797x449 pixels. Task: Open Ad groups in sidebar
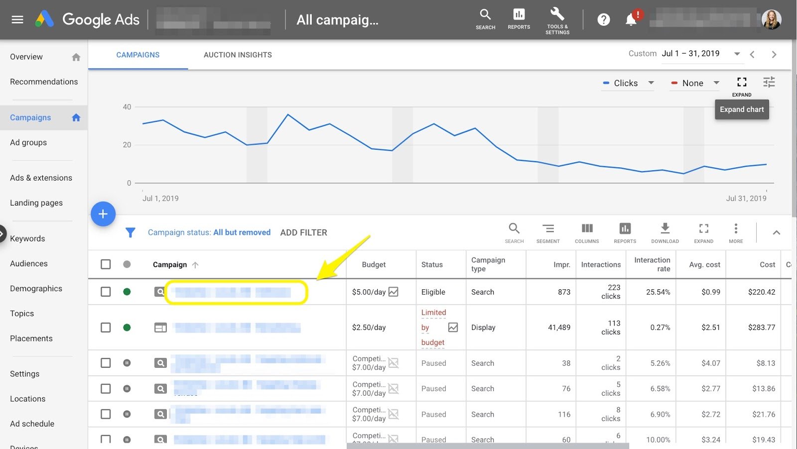[28, 142]
